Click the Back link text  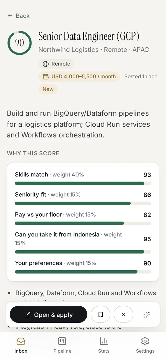23,16
